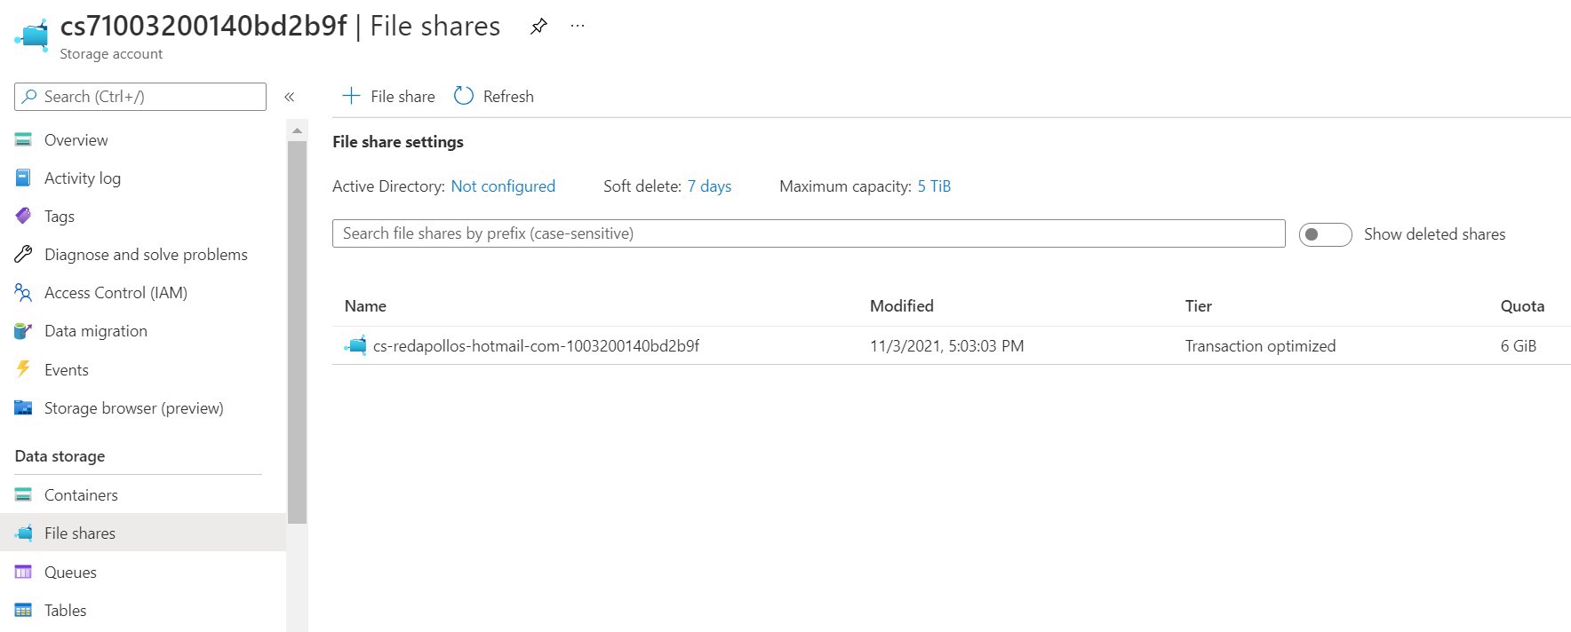This screenshot has height=632, width=1571.
Task: Focus Search file shares by prefix field
Action: tap(809, 233)
